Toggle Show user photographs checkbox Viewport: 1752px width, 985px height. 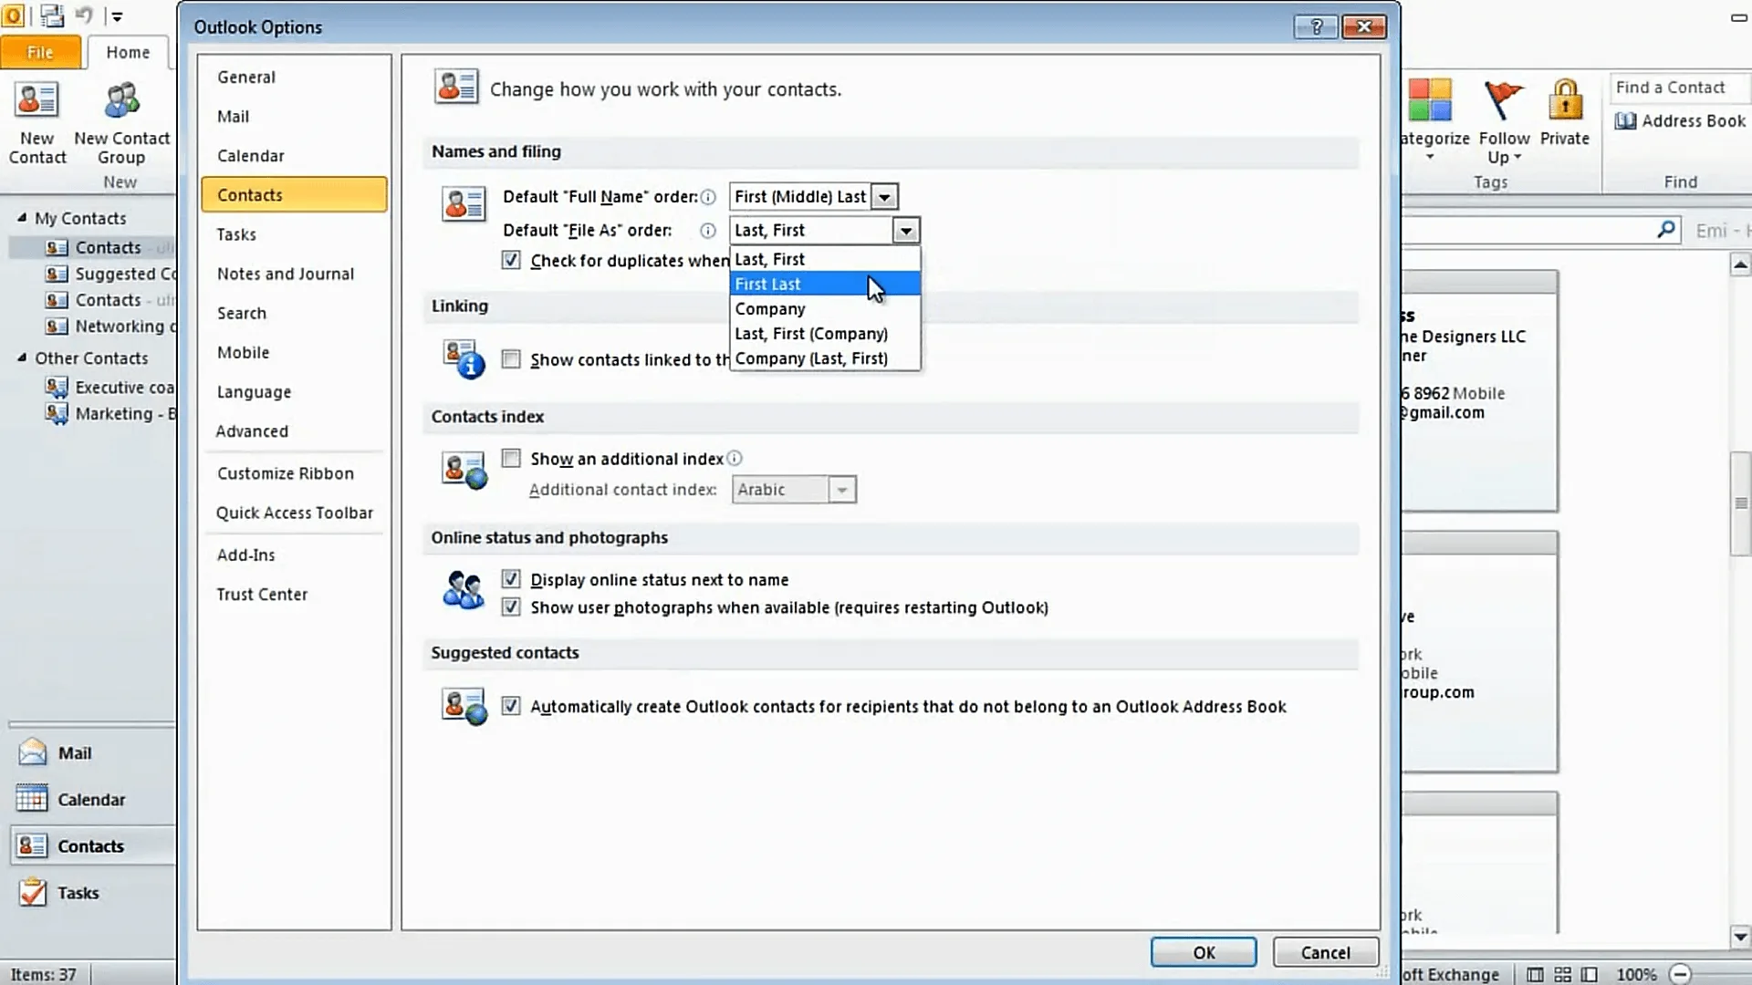tap(511, 607)
